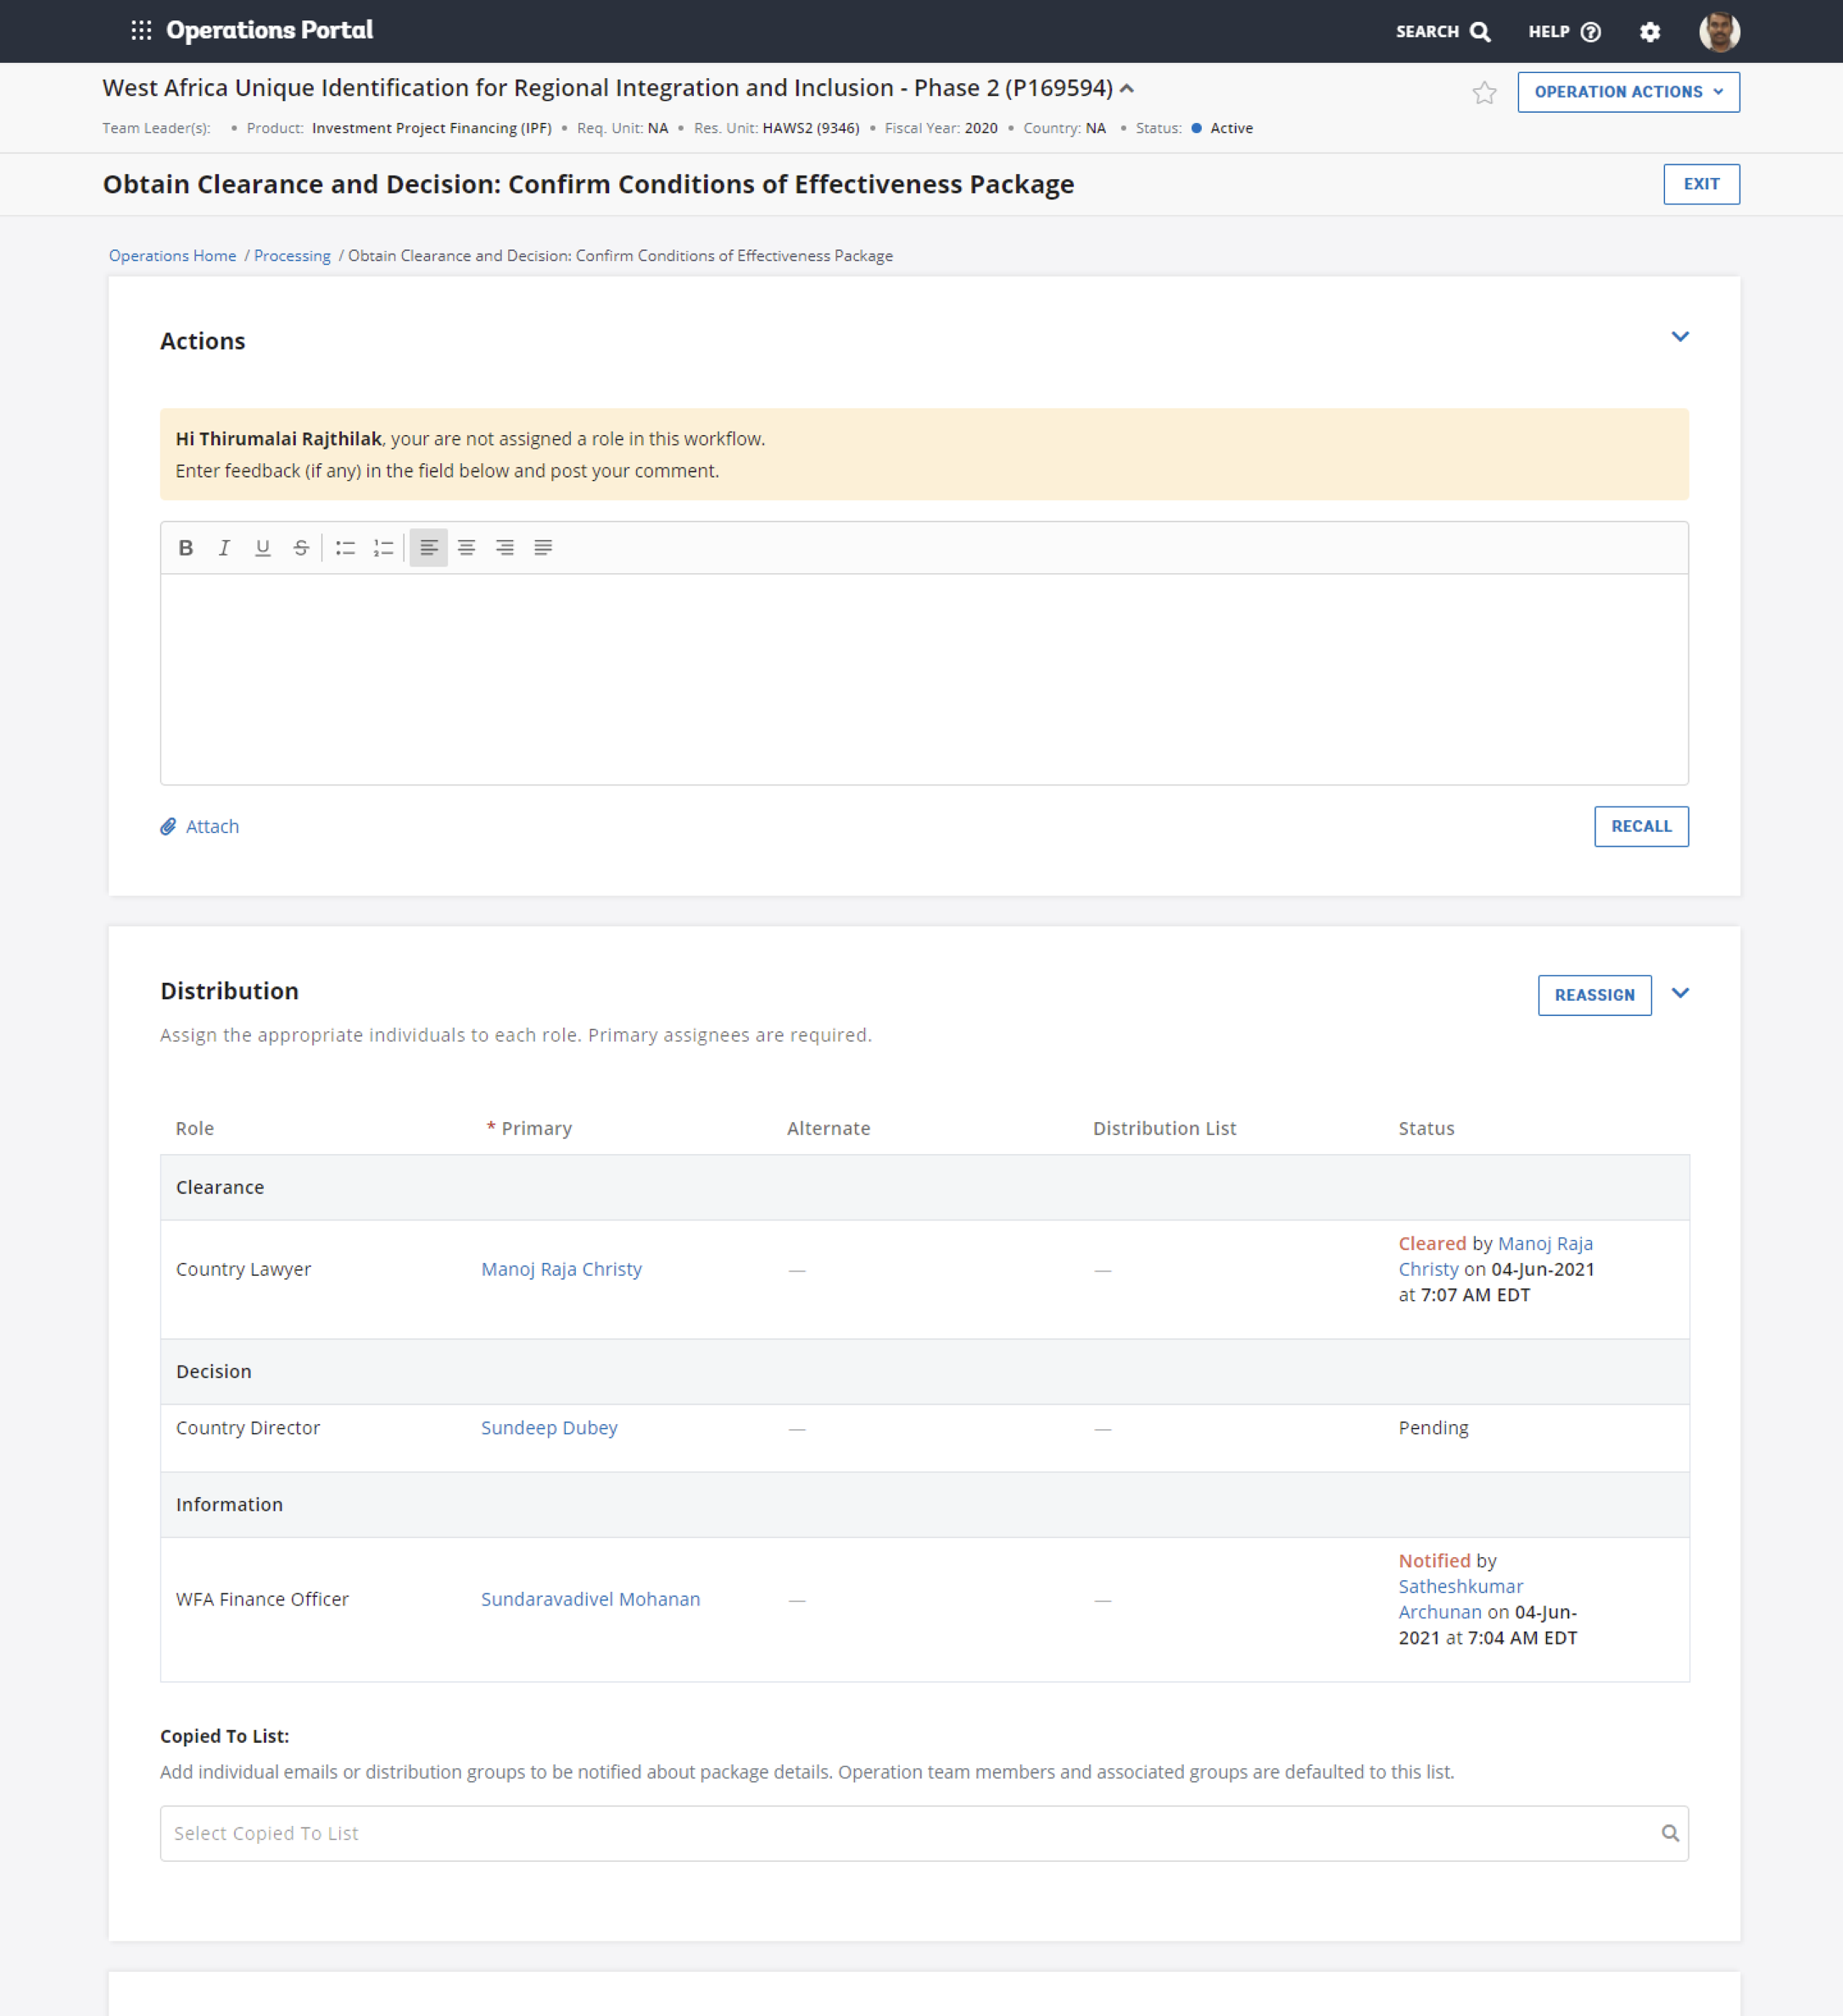The width and height of the screenshot is (1843, 2016).
Task: Insert a bulleted list in the editor
Action: click(344, 547)
